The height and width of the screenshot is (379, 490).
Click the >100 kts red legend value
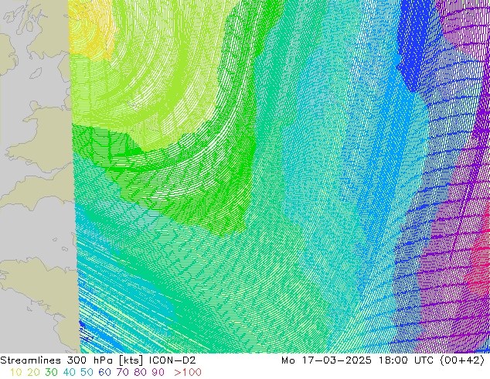(188, 373)
